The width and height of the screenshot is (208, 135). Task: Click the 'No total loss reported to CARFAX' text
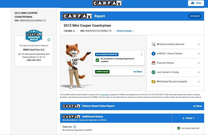(77, 130)
